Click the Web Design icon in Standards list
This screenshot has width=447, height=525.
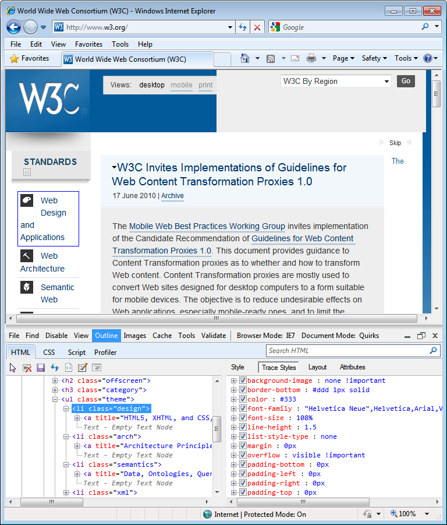click(27, 200)
